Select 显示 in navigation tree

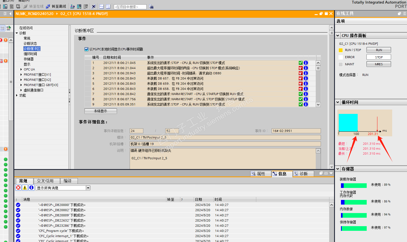pos(27,64)
